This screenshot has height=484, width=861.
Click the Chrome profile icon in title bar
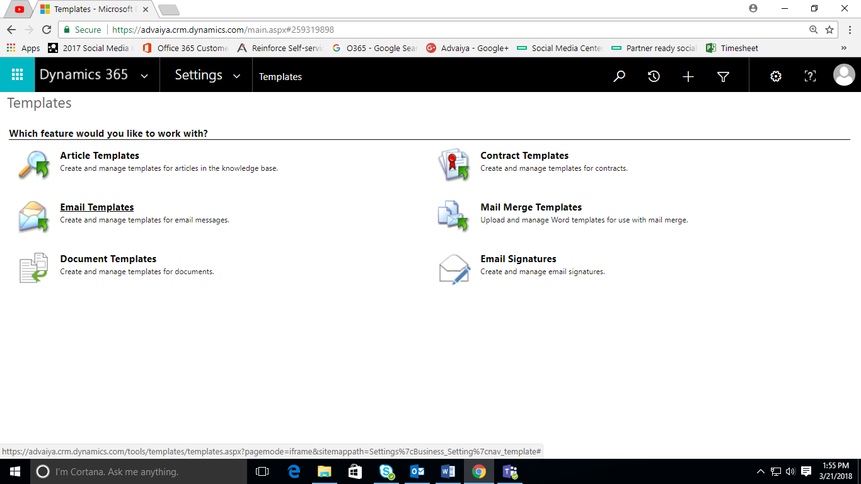click(x=753, y=8)
